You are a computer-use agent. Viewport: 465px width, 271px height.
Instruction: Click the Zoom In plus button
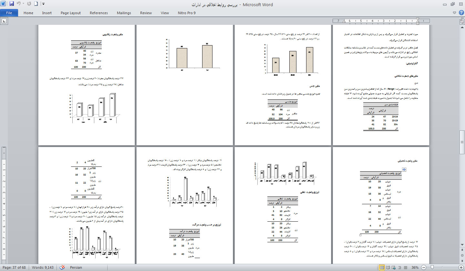[x=461, y=267]
